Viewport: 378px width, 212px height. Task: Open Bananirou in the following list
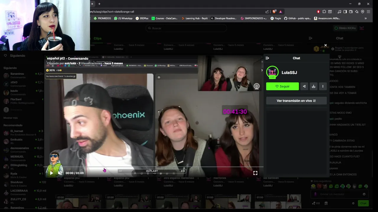[x=23, y=75]
